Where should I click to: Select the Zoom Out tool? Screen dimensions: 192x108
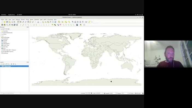[26, 22]
